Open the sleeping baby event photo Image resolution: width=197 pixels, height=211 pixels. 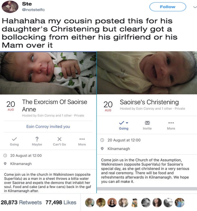(48, 73)
